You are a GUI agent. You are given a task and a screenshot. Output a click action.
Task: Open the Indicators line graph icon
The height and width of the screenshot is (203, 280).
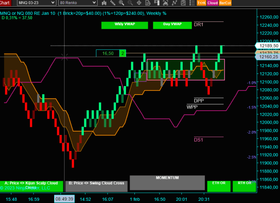pos(174,3)
